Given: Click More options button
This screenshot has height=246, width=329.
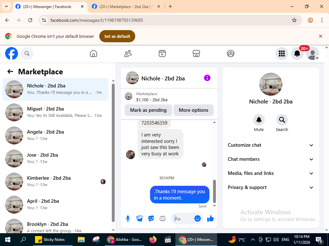Looking at the screenshot, I should click(x=193, y=110).
